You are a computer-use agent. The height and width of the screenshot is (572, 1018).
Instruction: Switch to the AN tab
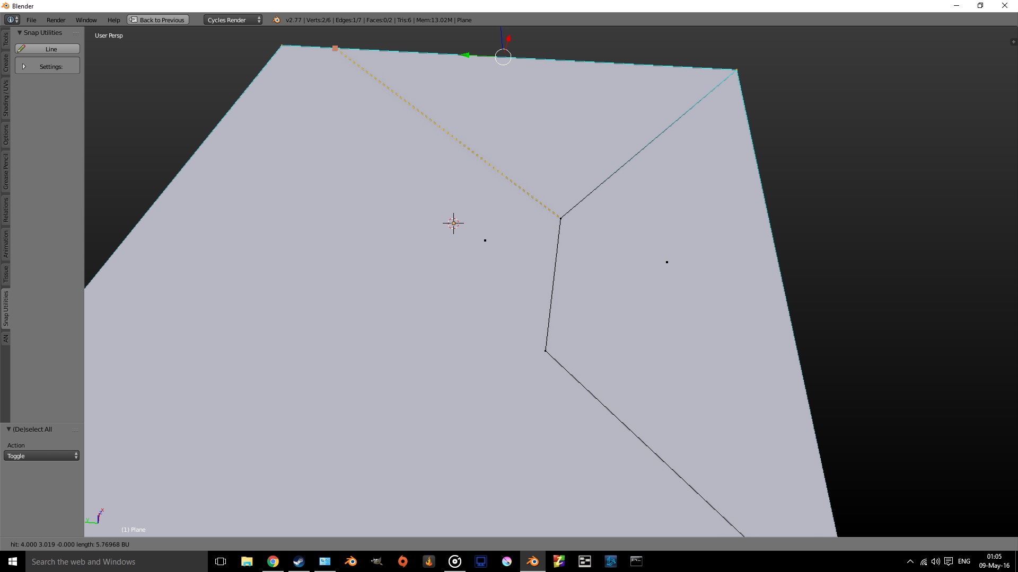(6, 338)
